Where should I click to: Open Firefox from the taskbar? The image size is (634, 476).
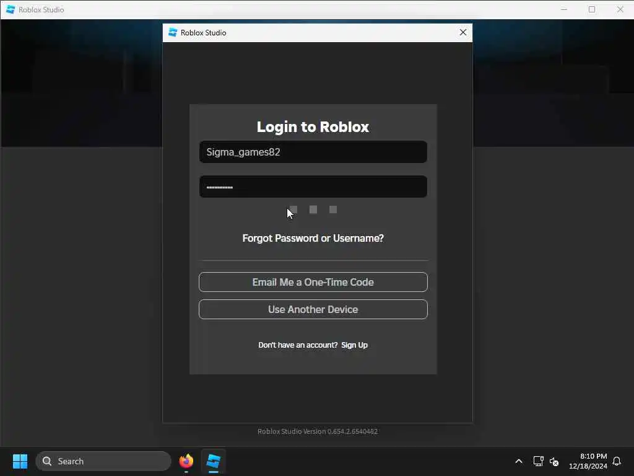point(186,461)
